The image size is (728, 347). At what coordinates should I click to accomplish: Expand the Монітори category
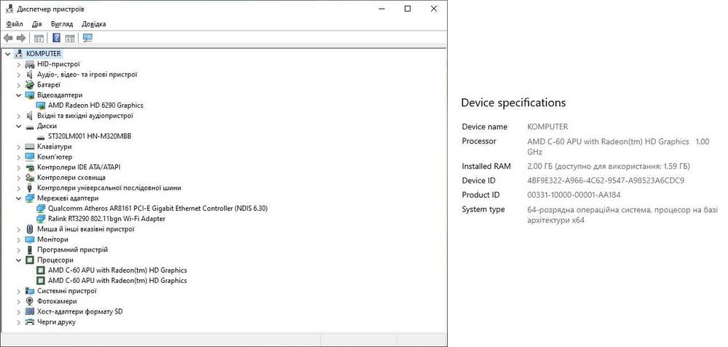click(x=19, y=239)
